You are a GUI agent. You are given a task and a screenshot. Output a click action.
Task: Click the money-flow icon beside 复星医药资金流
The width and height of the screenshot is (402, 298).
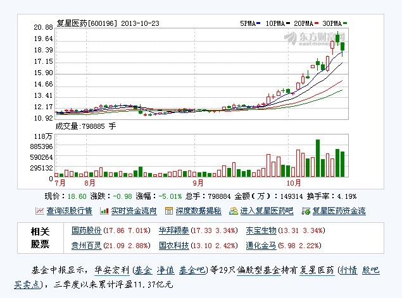[x=306, y=211]
